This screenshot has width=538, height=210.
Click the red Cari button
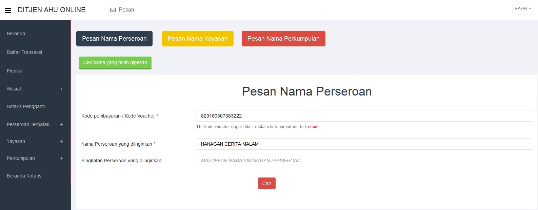click(x=267, y=183)
